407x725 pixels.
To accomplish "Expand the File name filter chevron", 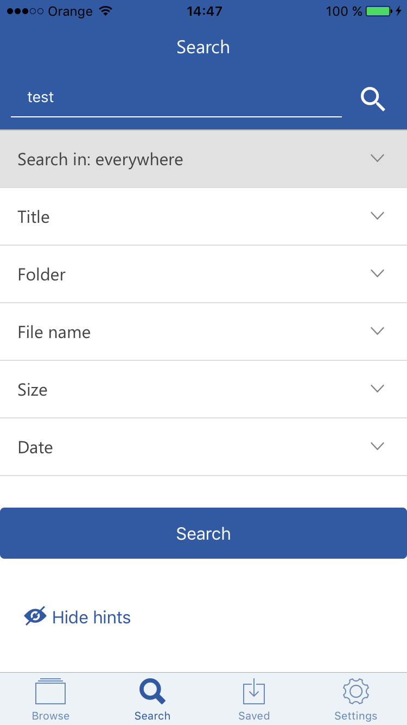I will (x=377, y=331).
